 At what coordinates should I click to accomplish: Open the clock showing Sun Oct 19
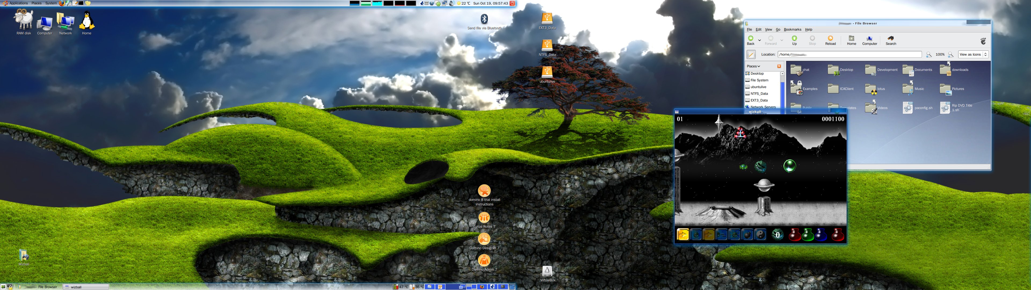click(490, 3)
